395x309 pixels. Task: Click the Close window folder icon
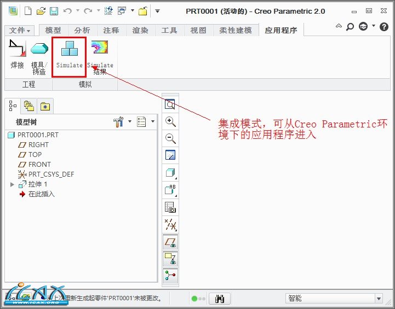(x=143, y=11)
